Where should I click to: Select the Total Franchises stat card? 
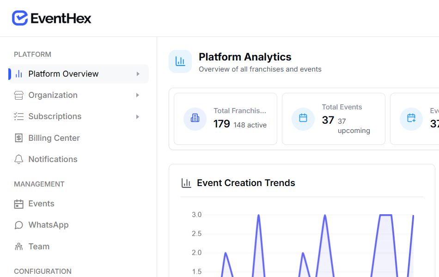226,119
